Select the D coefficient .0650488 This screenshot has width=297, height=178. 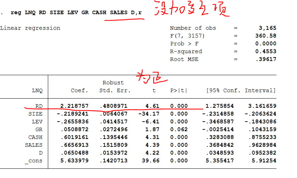[x=75, y=153]
